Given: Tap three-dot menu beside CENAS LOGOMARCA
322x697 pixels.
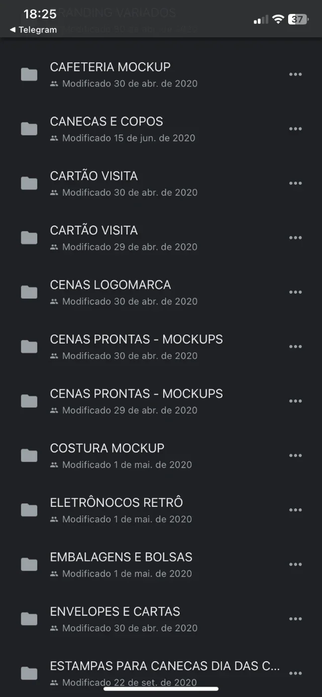Looking at the screenshot, I should coord(295,292).
